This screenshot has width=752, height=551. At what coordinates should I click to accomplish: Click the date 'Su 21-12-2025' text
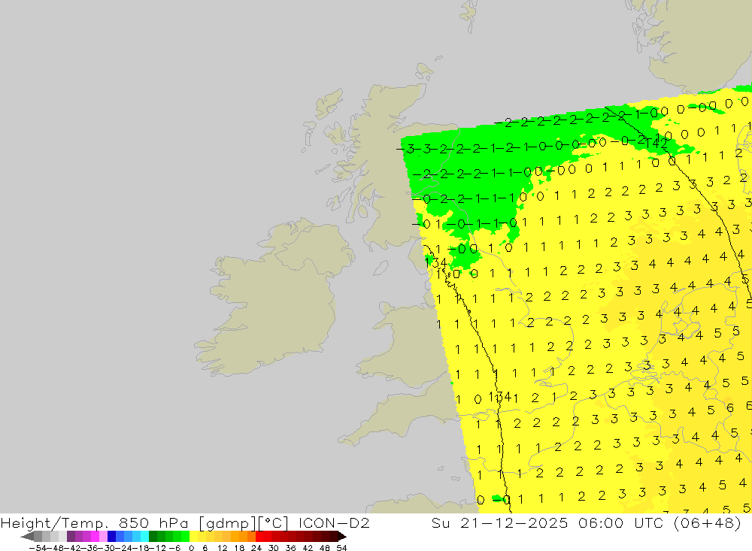tap(500, 522)
